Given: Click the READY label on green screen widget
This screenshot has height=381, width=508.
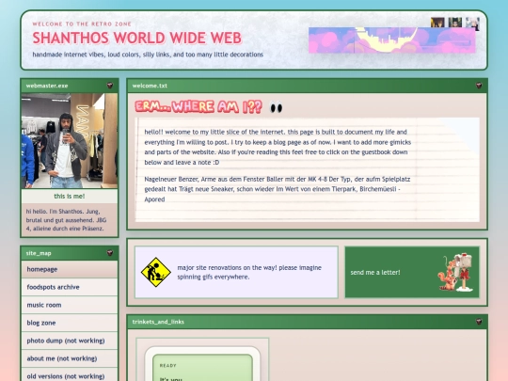Looking at the screenshot, I should (167, 365).
